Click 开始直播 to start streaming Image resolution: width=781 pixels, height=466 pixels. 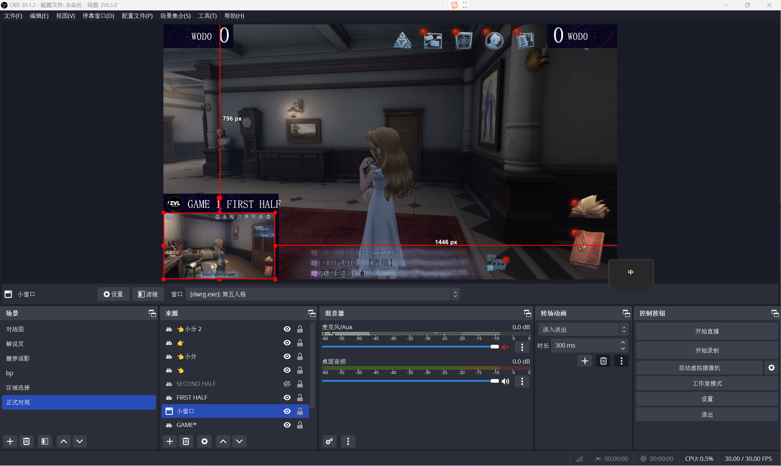(707, 331)
